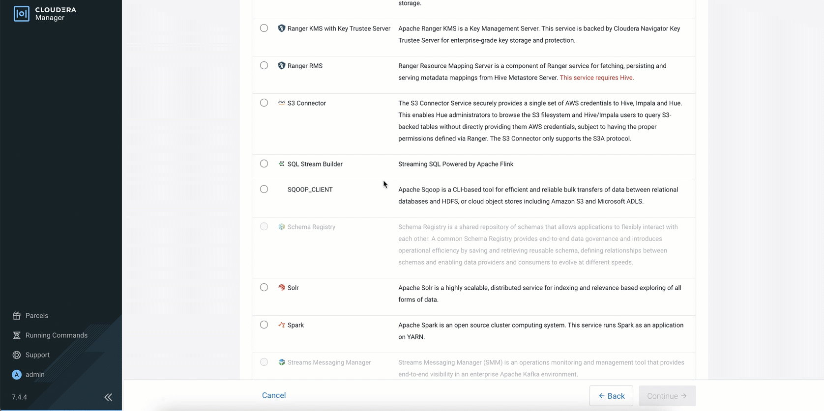Open Parcels in the sidebar
The width and height of the screenshot is (824, 411).
pos(36,316)
